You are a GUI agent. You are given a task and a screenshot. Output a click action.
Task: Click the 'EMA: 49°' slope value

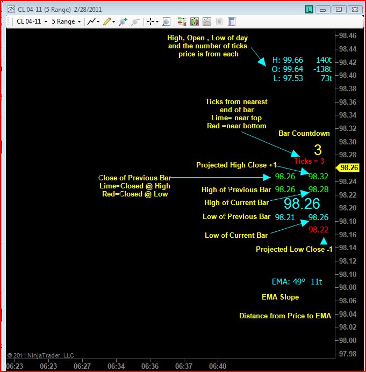[288, 282]
